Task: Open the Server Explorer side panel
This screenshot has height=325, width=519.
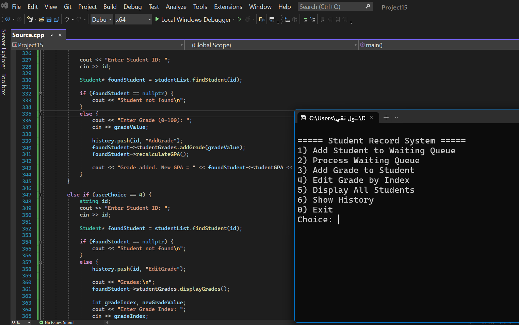Action: [4, 49]
